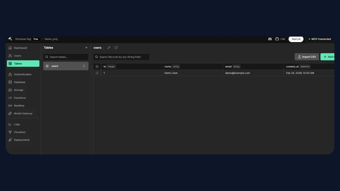The height and width of the screenshot is (191, 340).
Task: Refresh the users table records
Action: click(116, 48)
